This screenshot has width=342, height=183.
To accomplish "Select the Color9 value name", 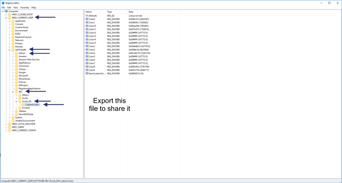I will pyautogui.click(x=92, y=70).
